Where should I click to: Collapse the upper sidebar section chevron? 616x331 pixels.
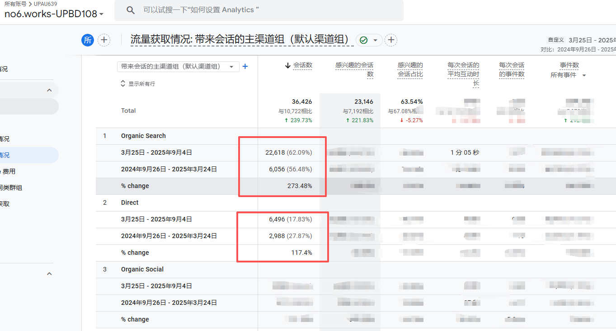[49, 90]
